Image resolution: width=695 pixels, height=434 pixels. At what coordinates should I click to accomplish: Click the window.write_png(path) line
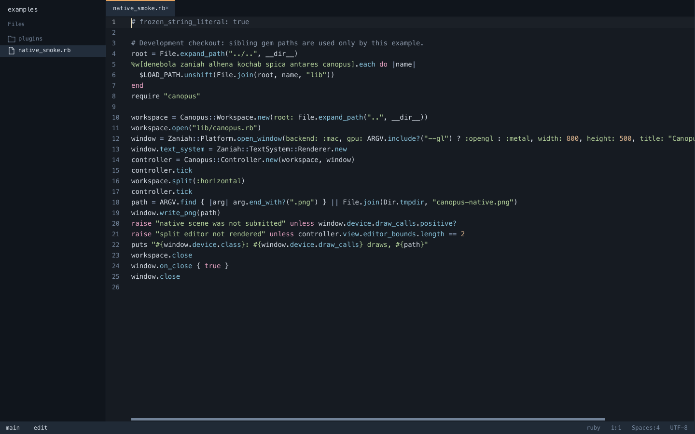176,213
